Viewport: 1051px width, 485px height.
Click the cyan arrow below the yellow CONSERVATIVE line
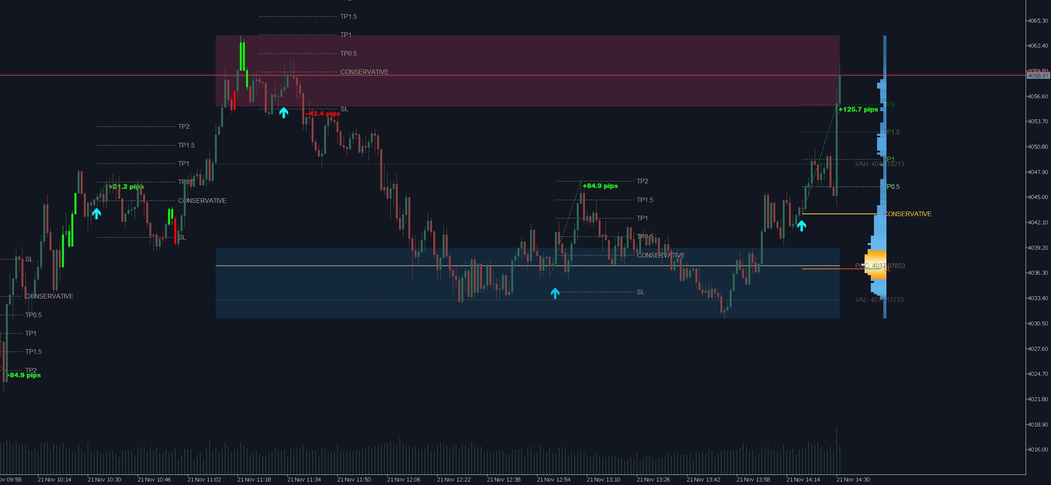point(801,226)
